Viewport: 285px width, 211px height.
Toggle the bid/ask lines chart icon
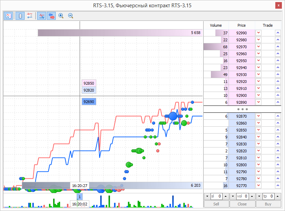(x=42, y=16)
